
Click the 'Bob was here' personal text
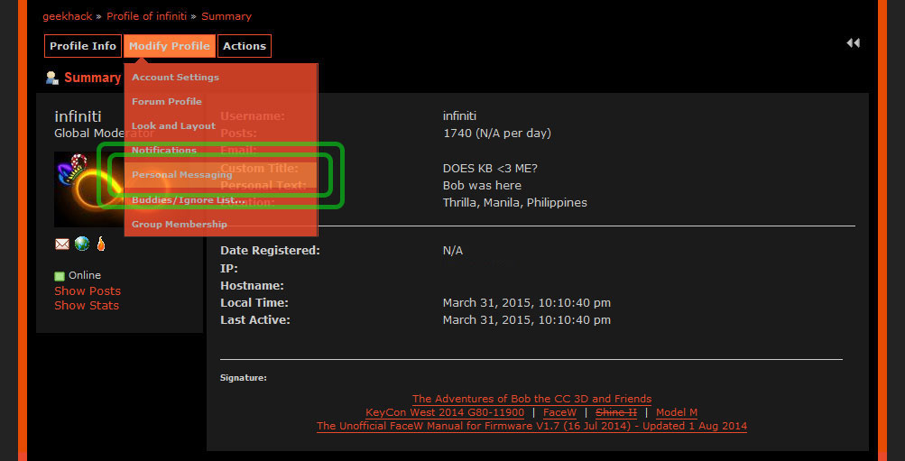point(482,186)
